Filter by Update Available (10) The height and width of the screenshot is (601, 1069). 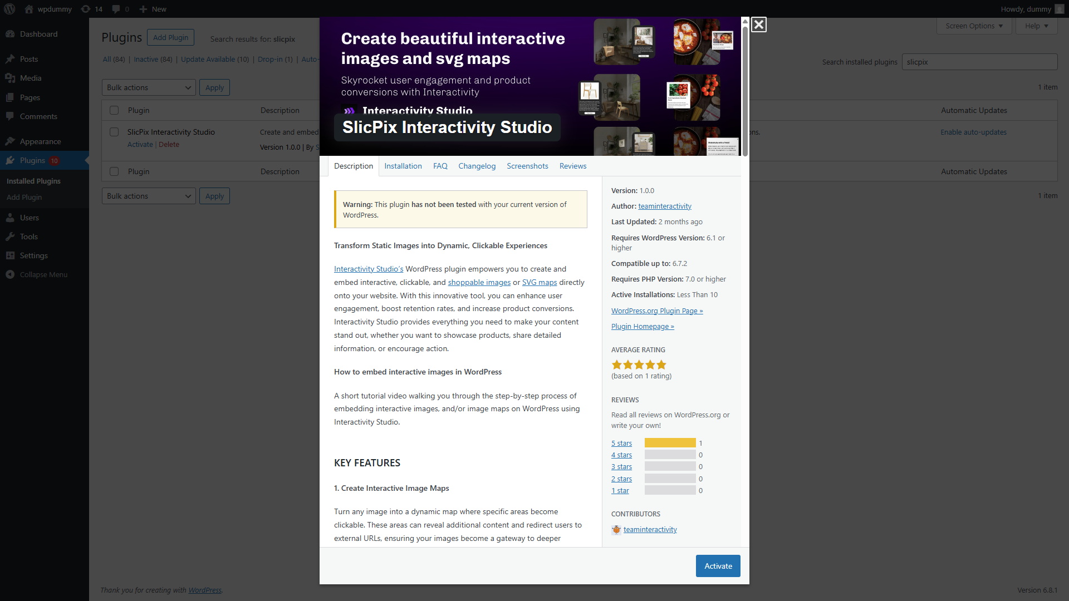(215, 59)
